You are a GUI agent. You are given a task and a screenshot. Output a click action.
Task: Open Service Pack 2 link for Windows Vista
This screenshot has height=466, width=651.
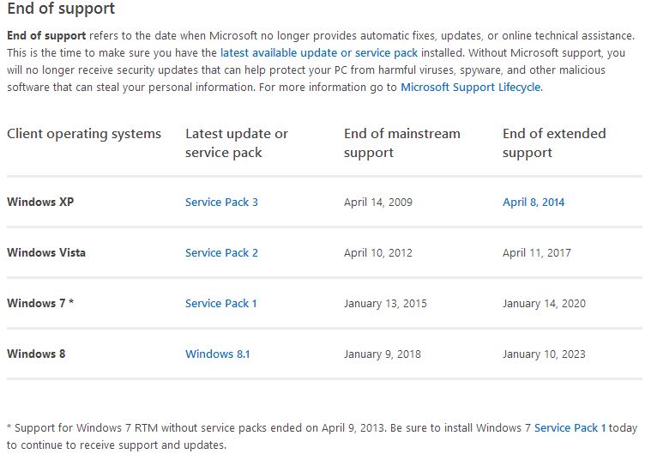tap(221, 253)
